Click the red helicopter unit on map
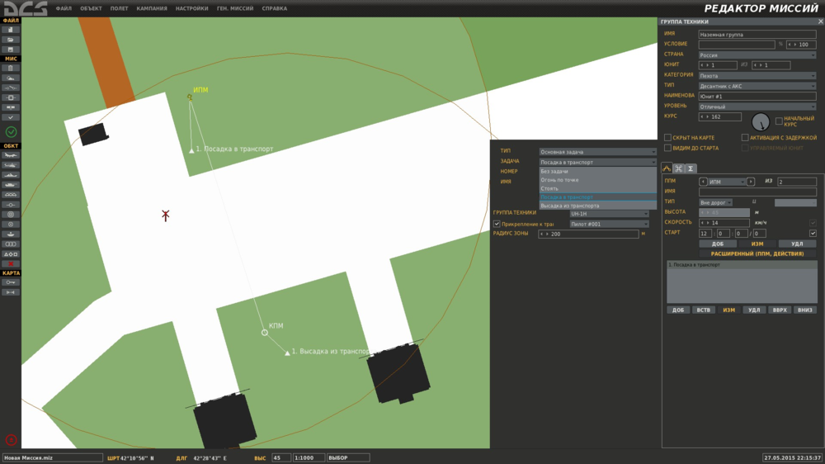 pos(166,215)
